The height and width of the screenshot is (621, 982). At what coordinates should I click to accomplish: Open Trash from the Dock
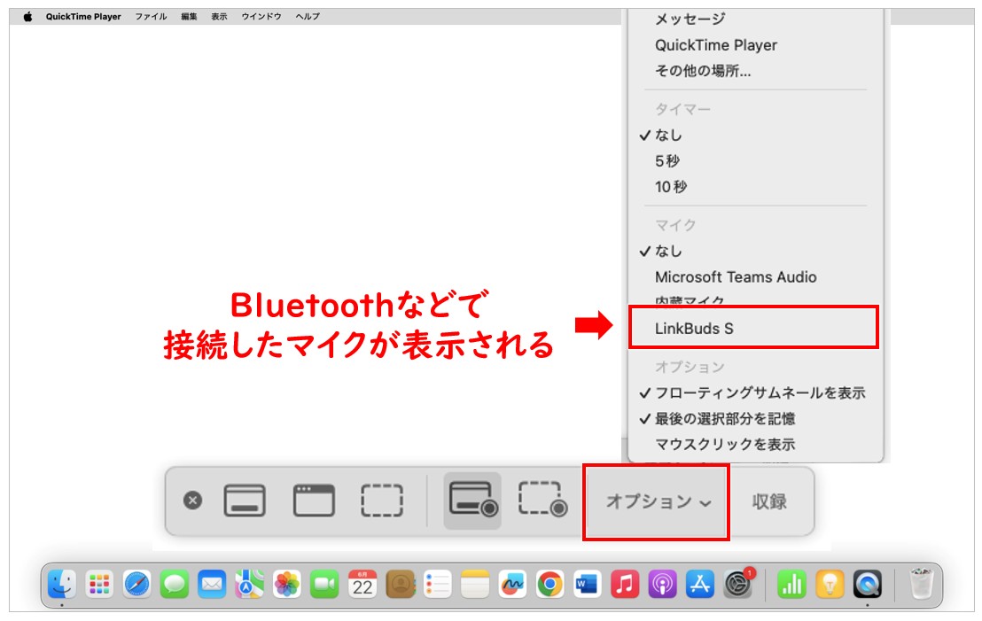click(x=921, y=584)
